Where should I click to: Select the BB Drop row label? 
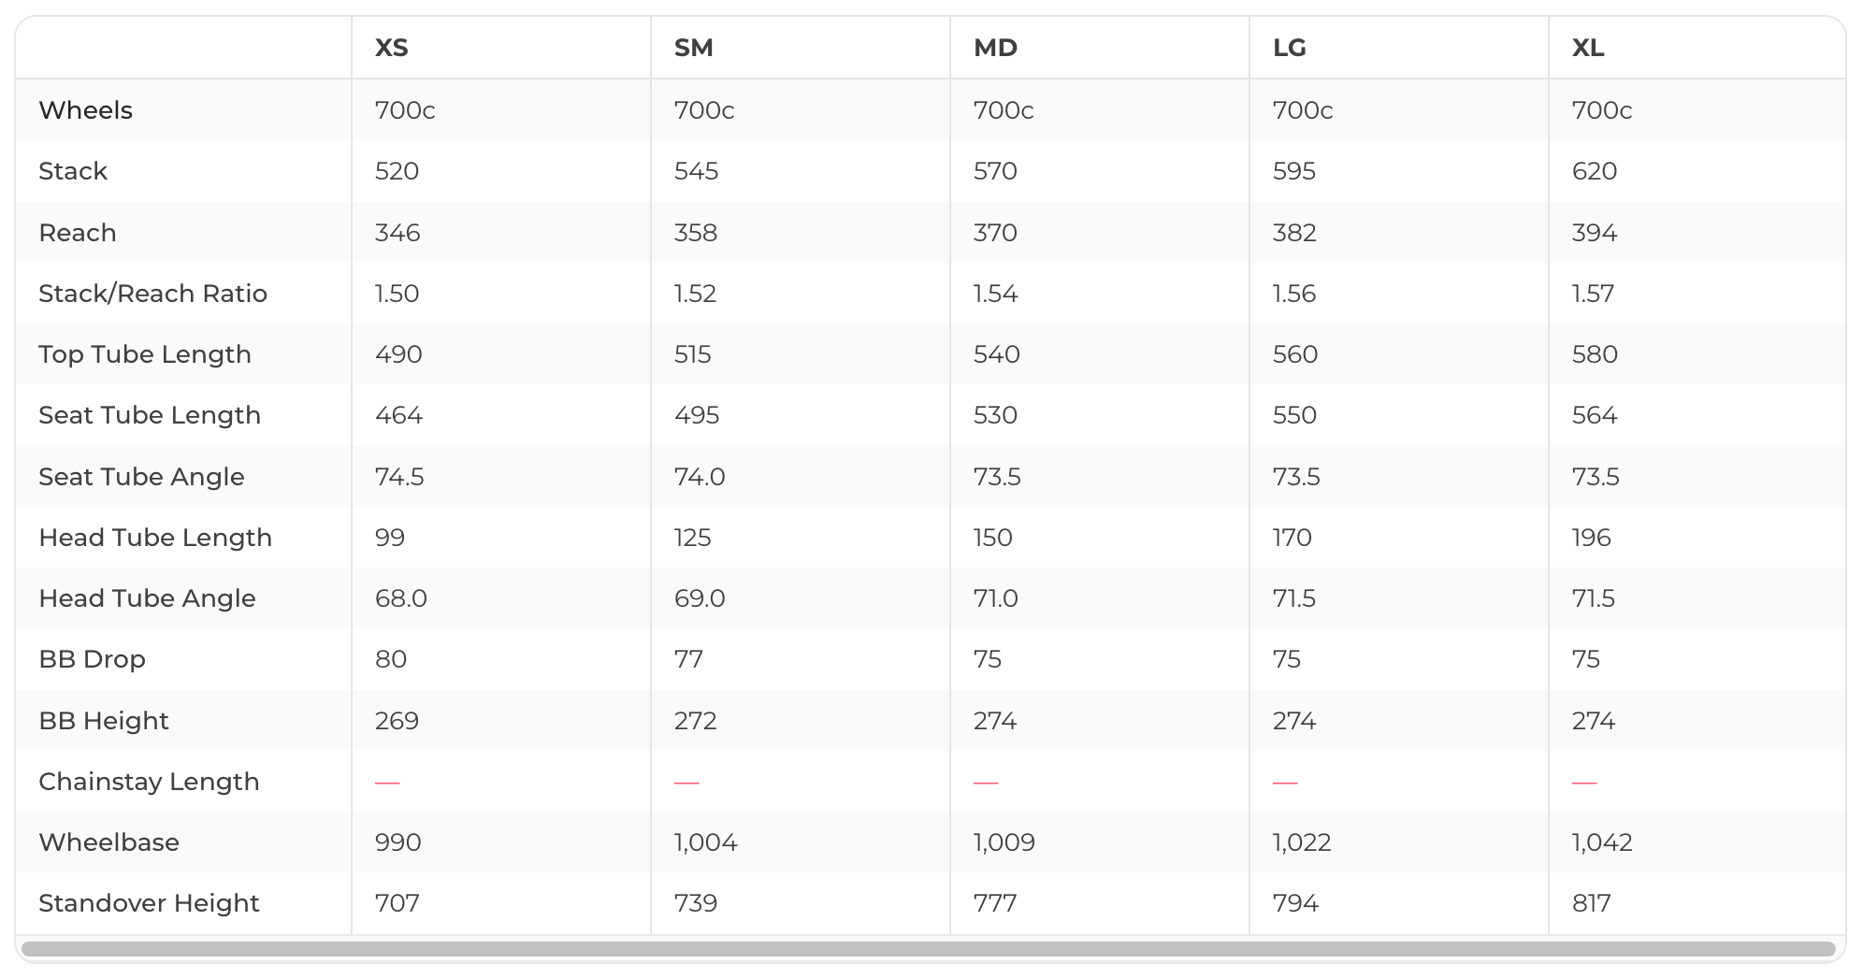[x=92, y=659]
